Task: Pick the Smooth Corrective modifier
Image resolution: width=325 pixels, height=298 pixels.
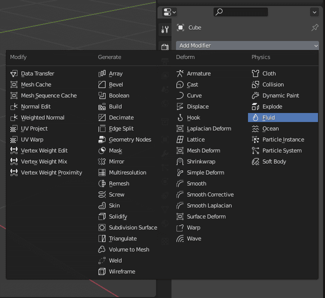Action: 205,194
